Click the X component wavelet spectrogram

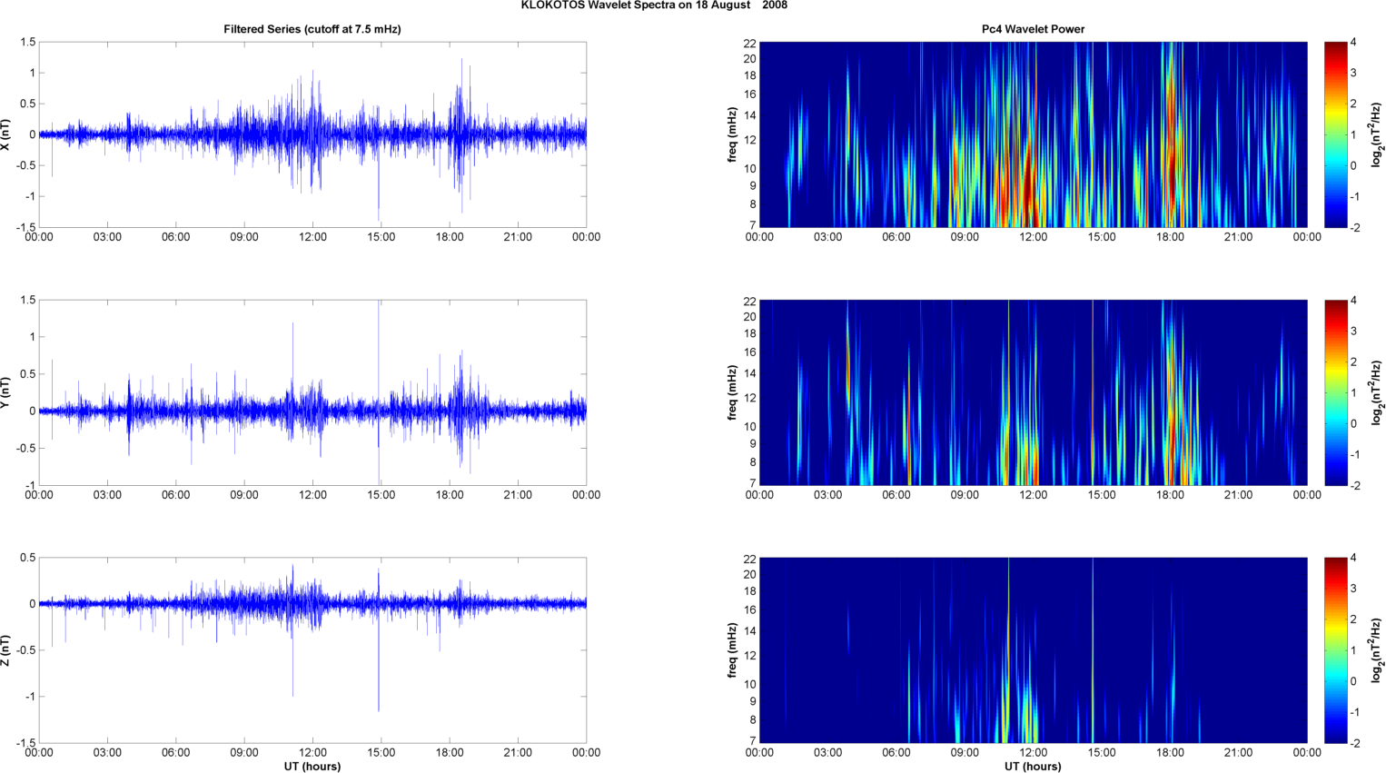1033,134
